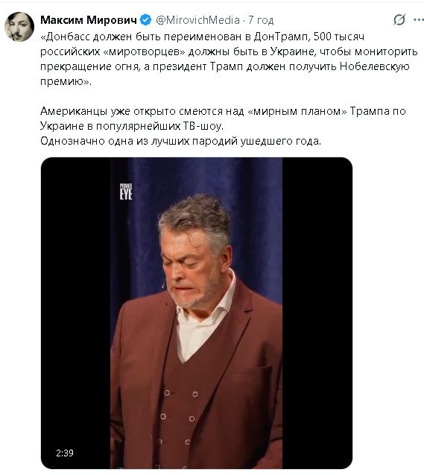The height and width of the screenshot is (475, 424).
Task: Click the right black letterbox of video
Action: click(317, 313)
